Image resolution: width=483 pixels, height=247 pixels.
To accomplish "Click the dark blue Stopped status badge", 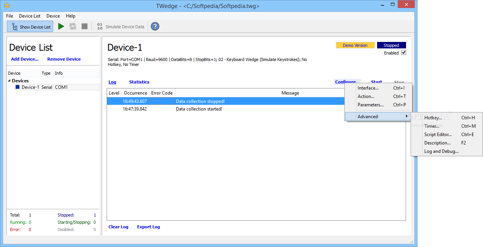I will (391, 45).
